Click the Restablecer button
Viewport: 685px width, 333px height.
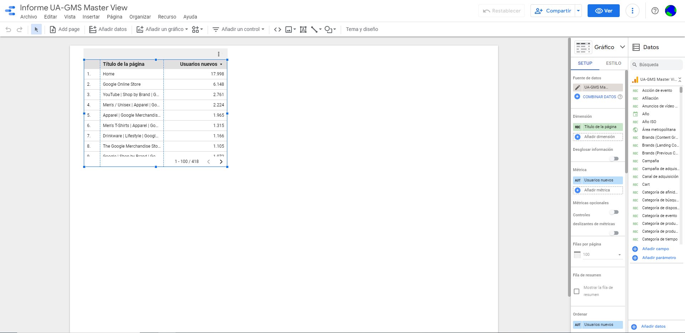pyautogui.click(x=502, y=11)
